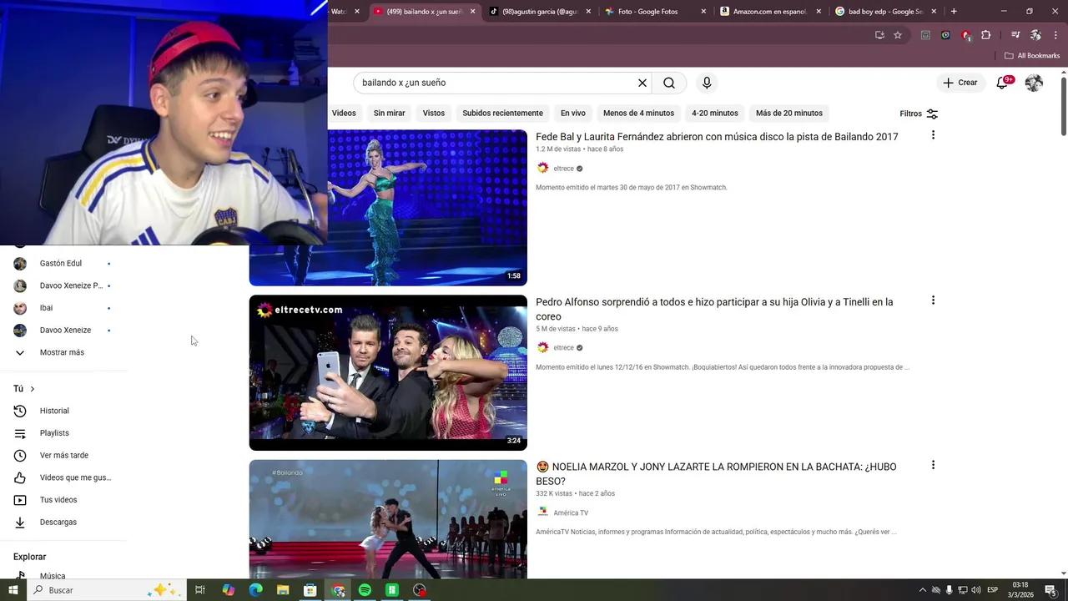Screen dimensions: 1068x601
Task: Click the Windows taskbar Buscar search box
Action: coord(106,590)
